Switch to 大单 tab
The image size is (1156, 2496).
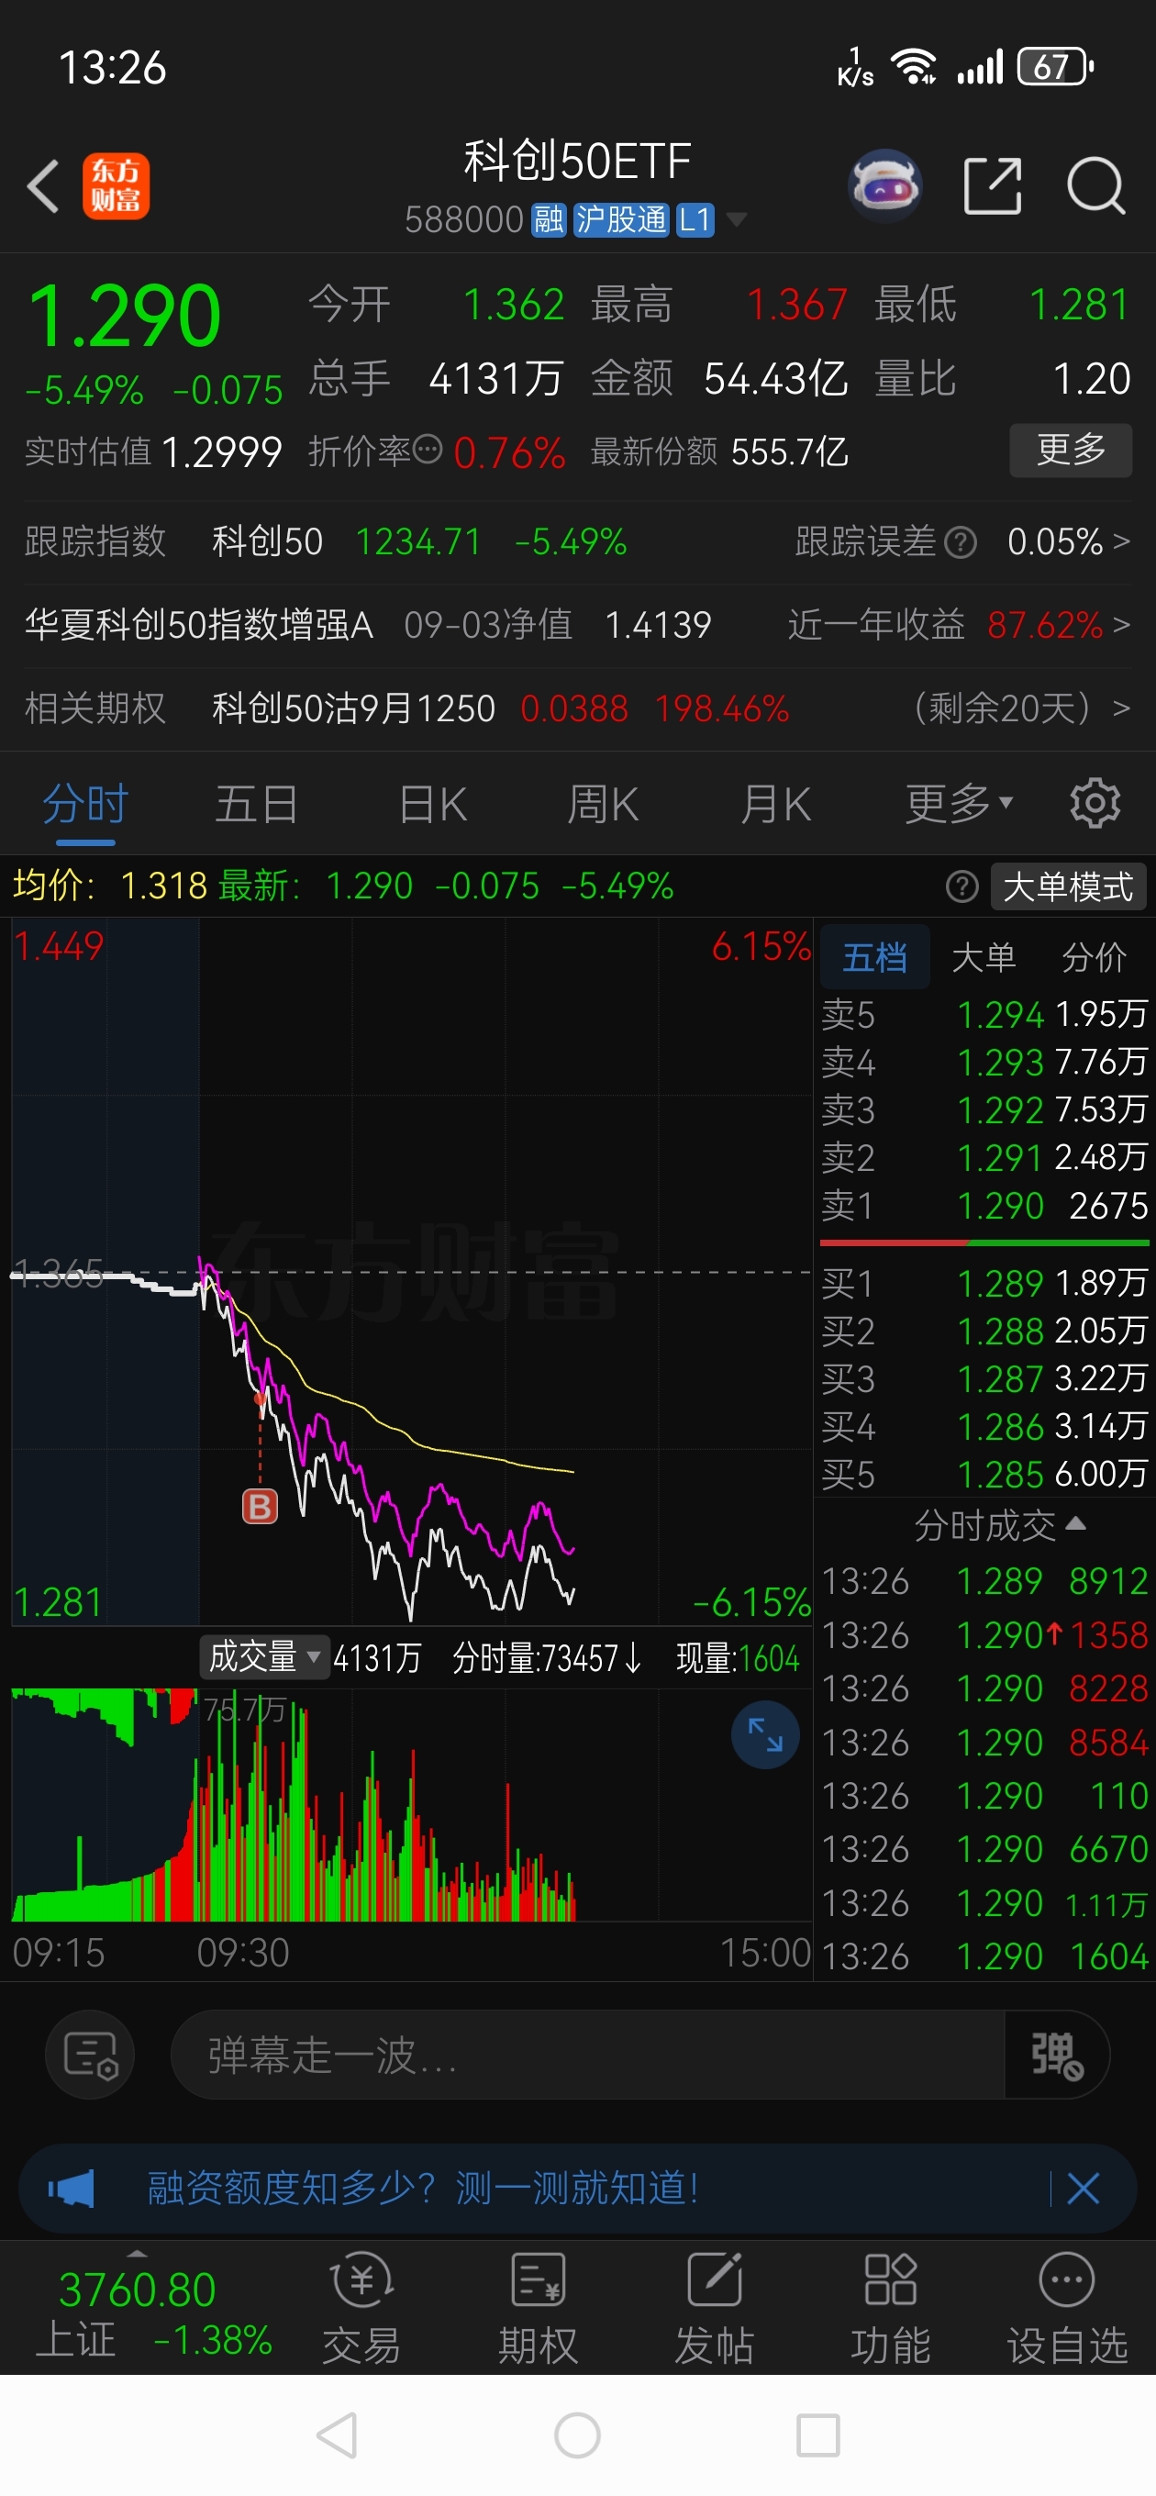(x=984, y=957)
